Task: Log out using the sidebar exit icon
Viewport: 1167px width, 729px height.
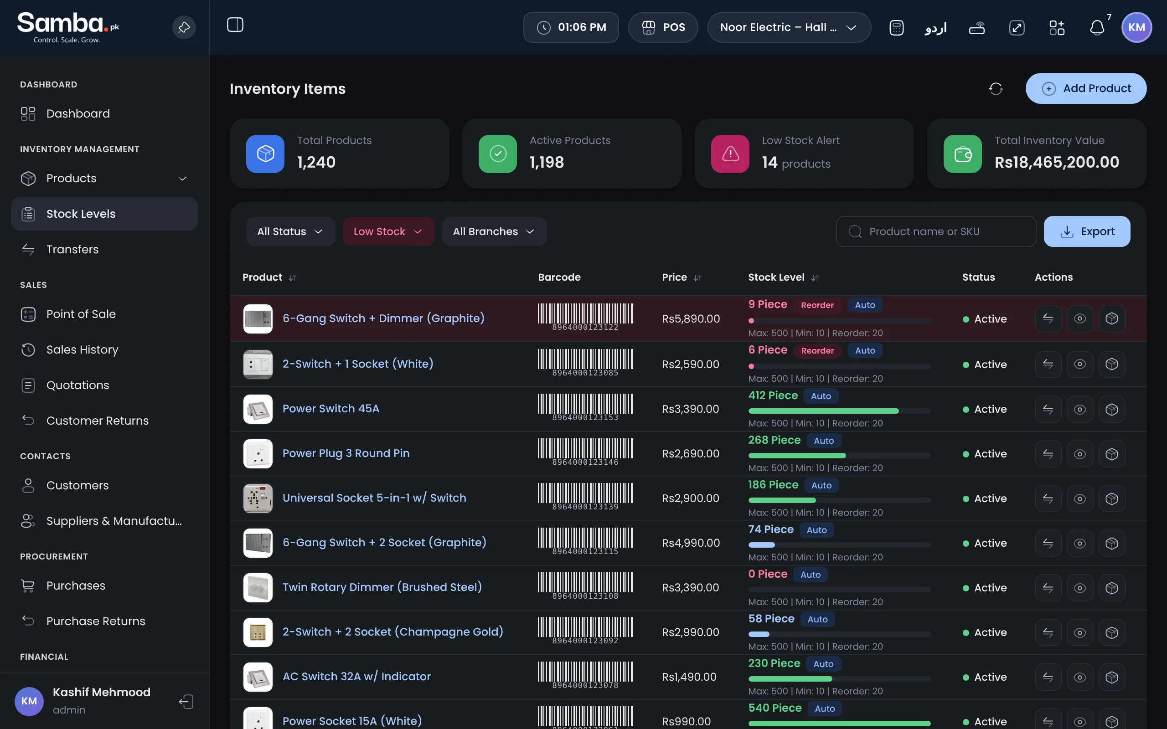Action: (x=186, y=702)
